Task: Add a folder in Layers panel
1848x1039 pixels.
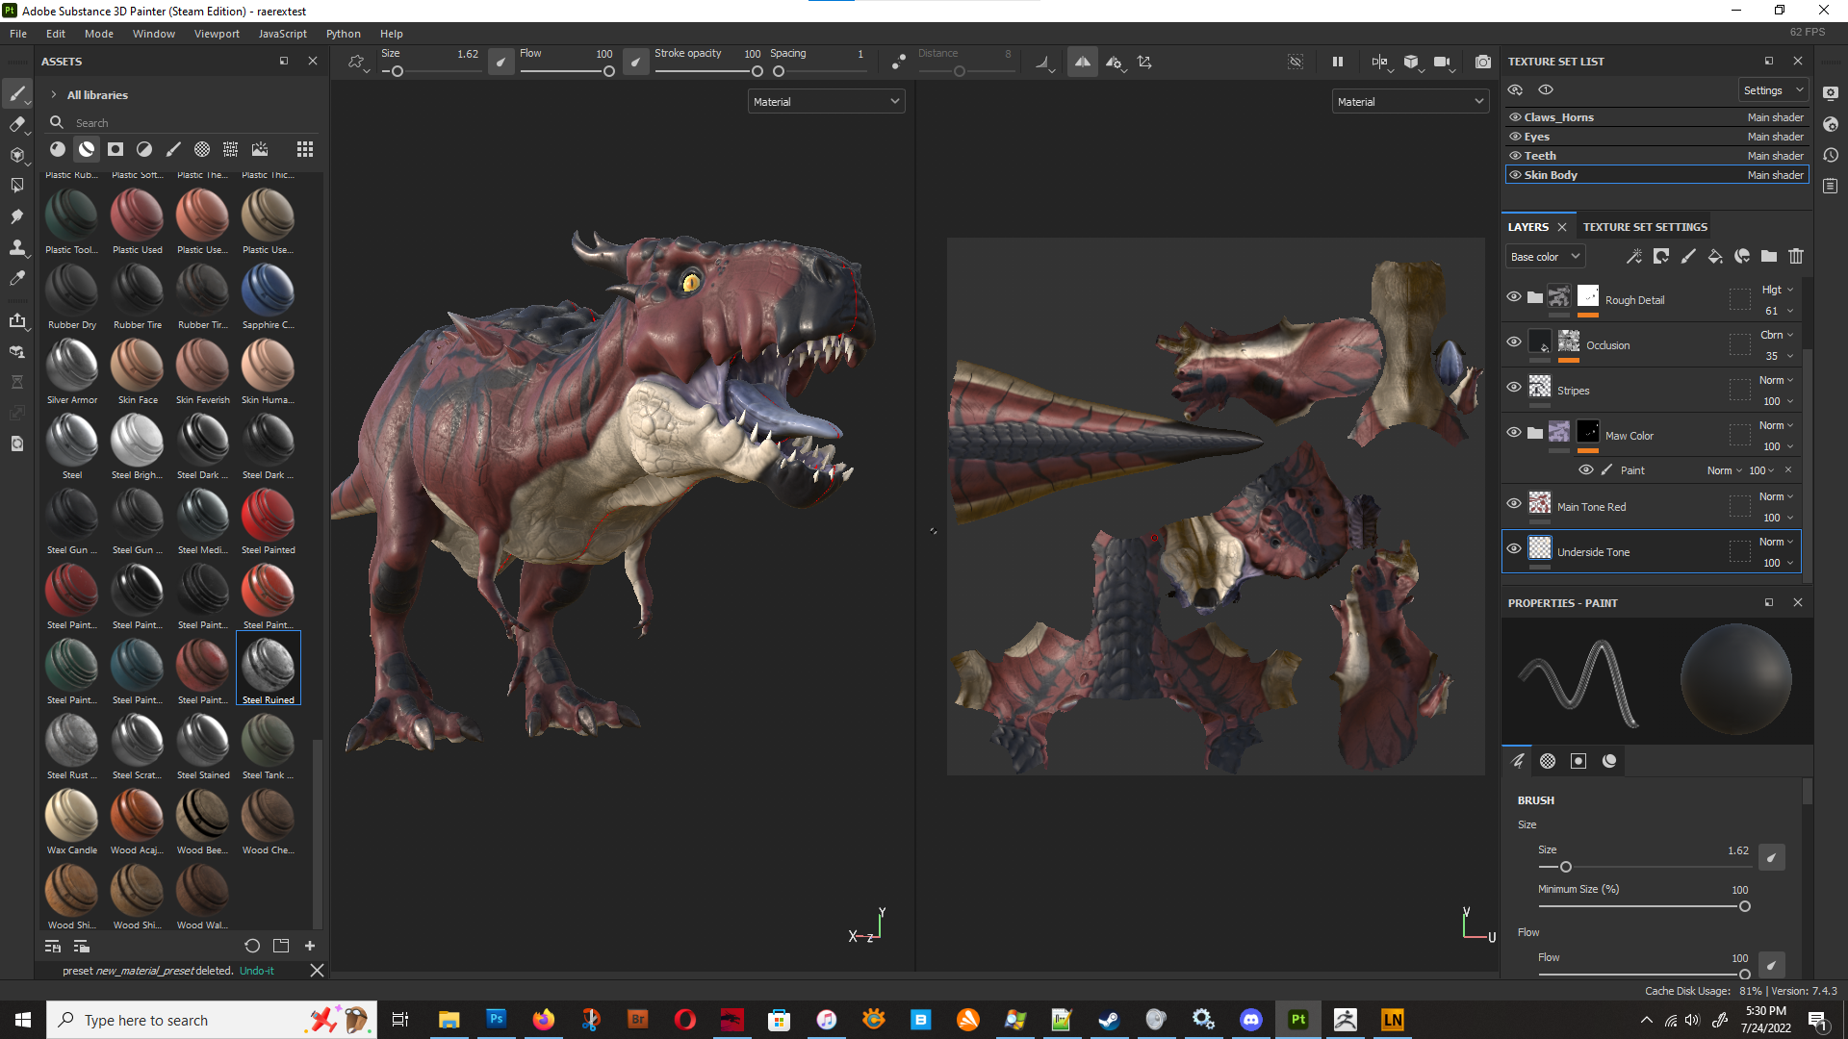Action: point(1769,257)
